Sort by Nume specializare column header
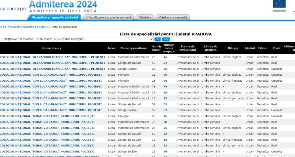The width and height of the screenshot is (295, 157). (134, 48)
